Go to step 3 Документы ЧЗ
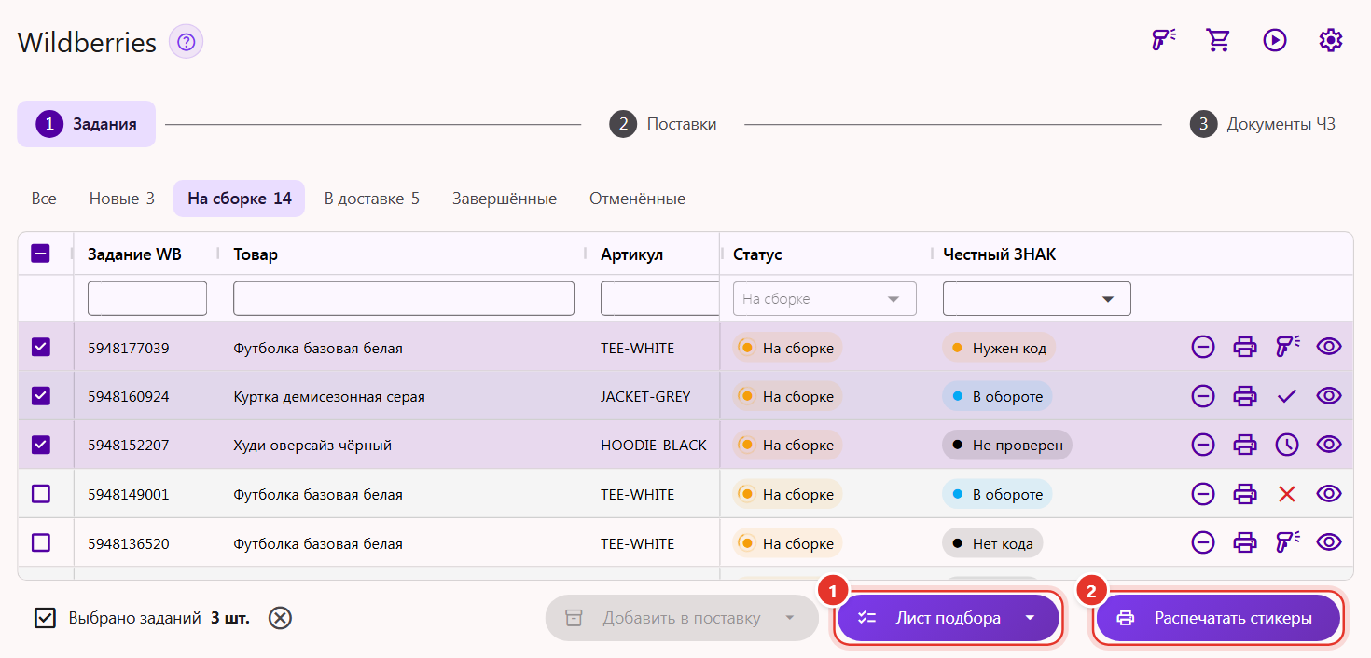The image size is (1371, 658). point(1263,124)
